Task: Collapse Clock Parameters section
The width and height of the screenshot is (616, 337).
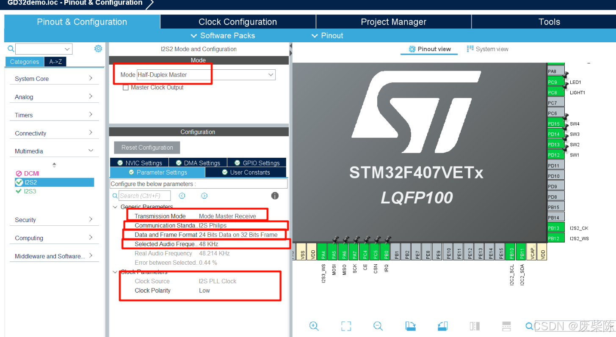Action: pos(115,272)
